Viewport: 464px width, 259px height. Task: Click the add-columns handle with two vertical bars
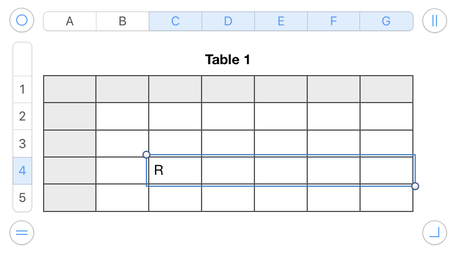pyautogui.click(x=434, y=21)
